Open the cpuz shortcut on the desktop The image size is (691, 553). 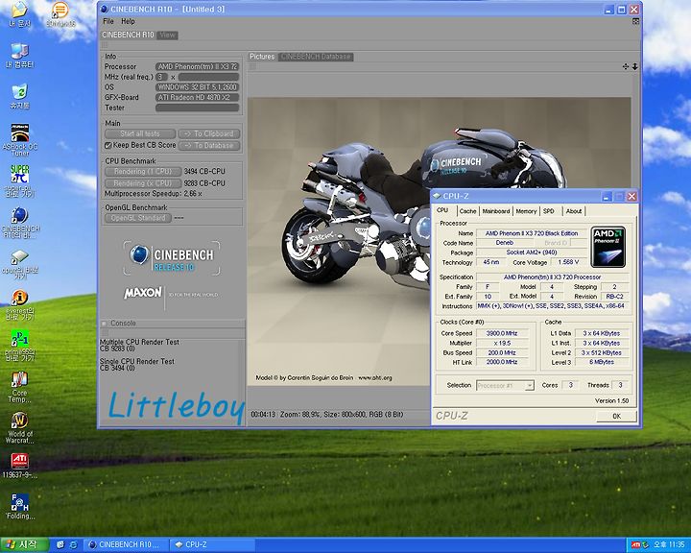pos(19,265)
